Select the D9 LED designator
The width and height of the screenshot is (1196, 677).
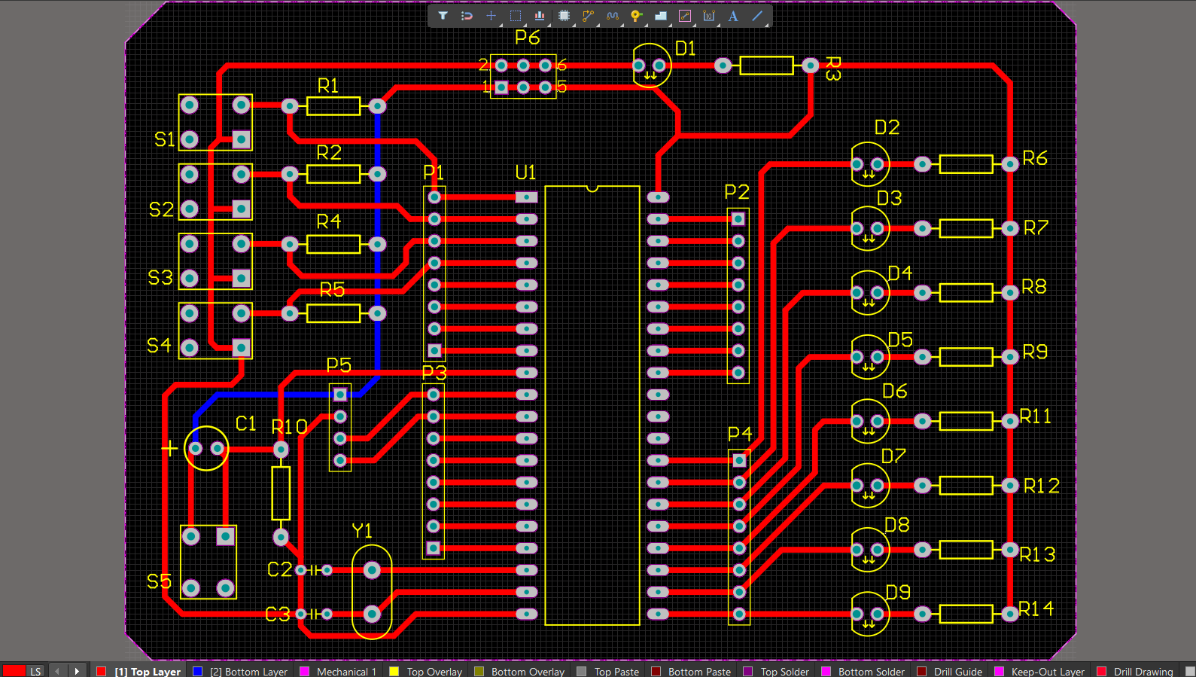click(898, 593)
